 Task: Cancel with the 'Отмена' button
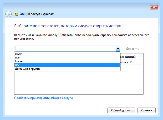tap(146, 110)
